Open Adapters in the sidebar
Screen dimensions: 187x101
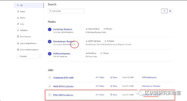click(x=24, y=30)
